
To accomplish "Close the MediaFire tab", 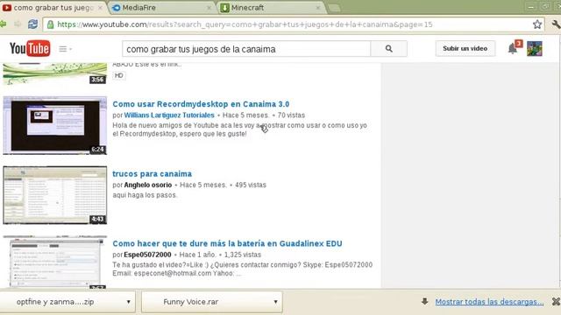I will [209, 8].
